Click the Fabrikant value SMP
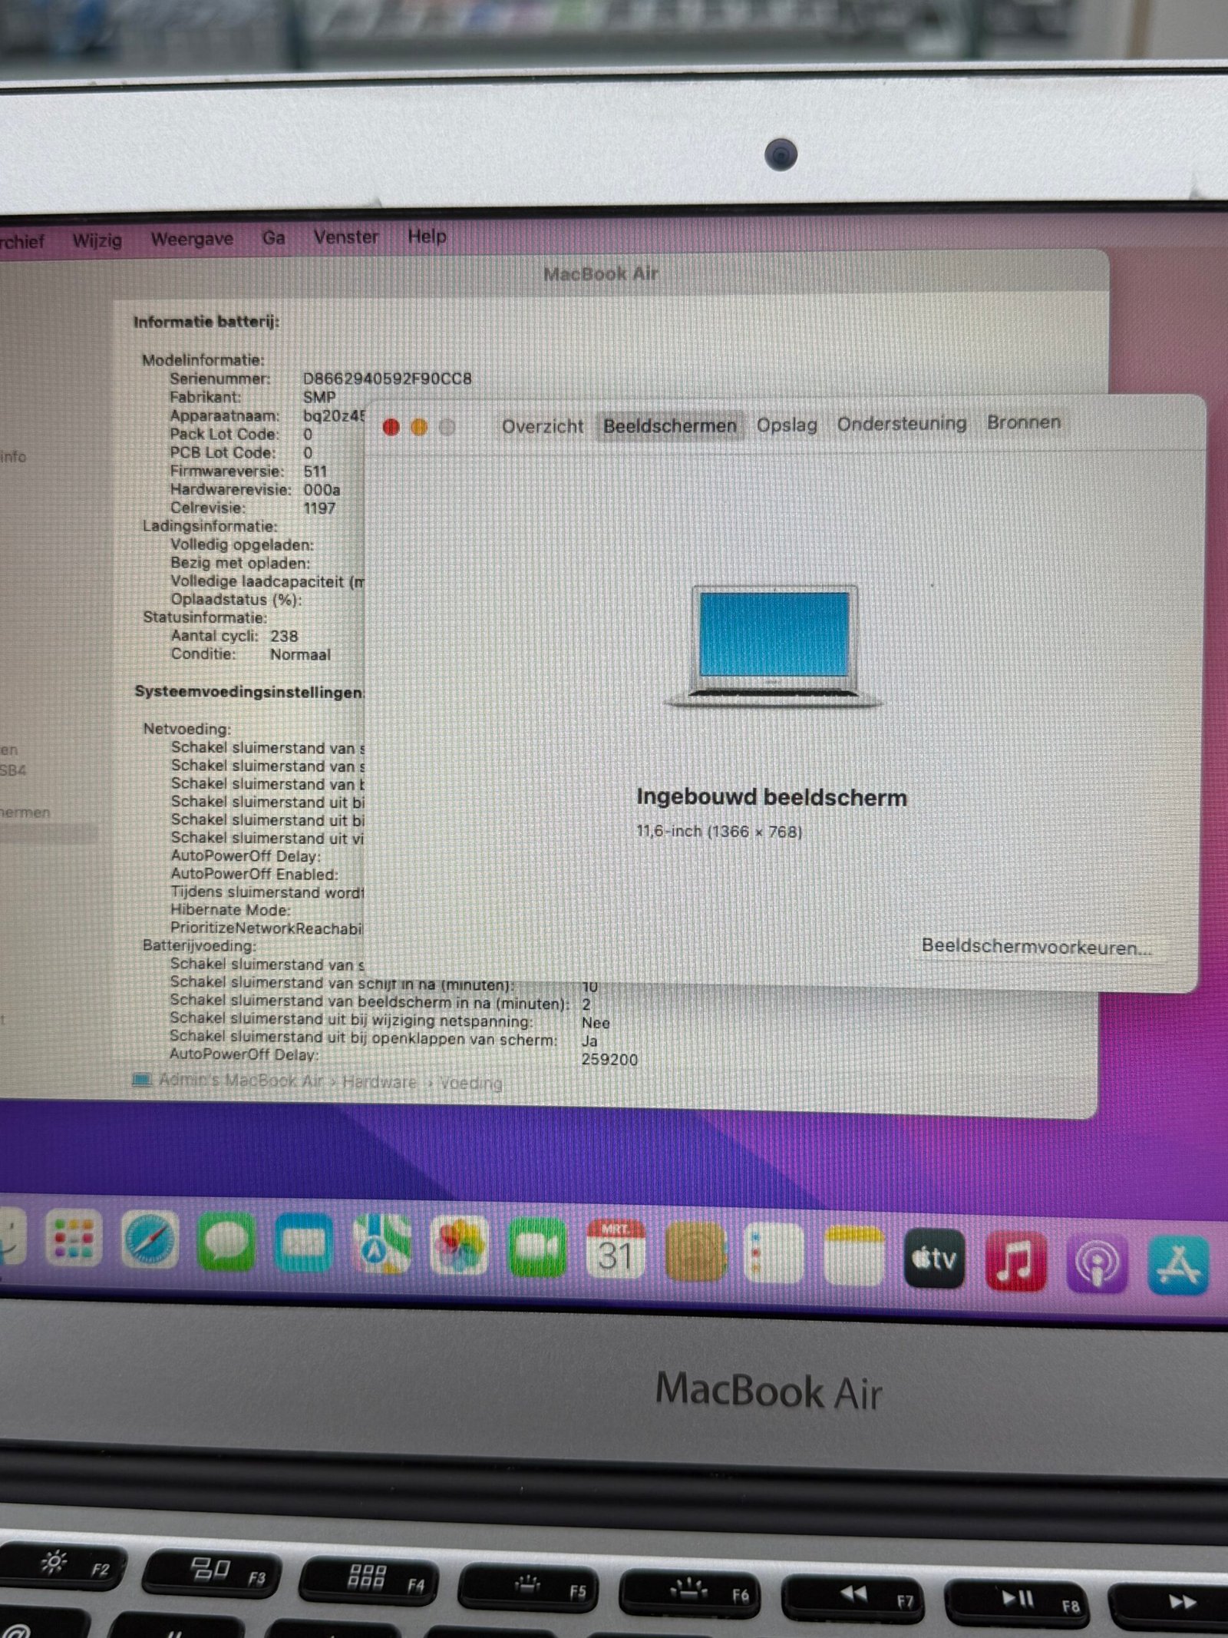The width and height of the screenshot is (1228, 1638). pyautogui.click(x=319, y=397)
